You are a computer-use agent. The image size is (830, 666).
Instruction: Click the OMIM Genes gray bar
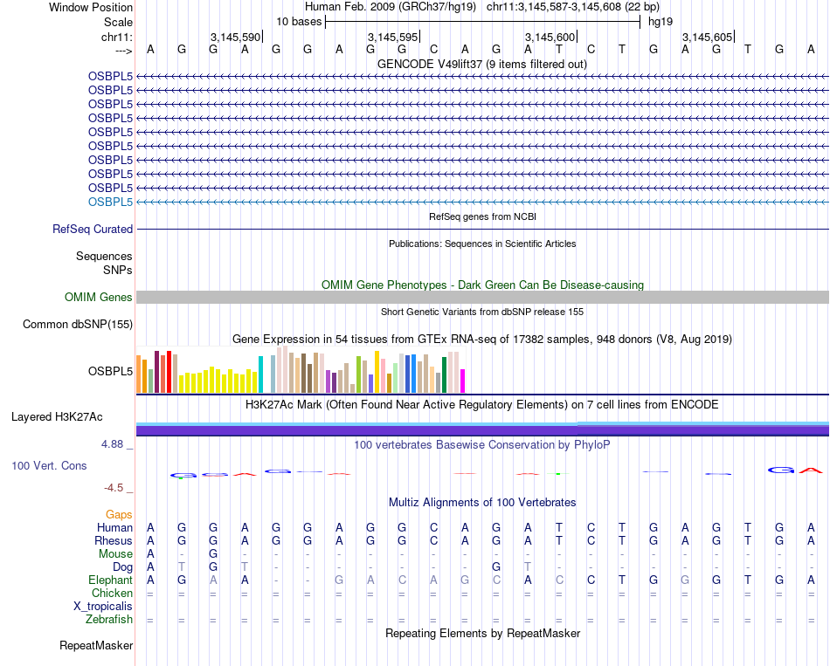(x=482, y=298)
